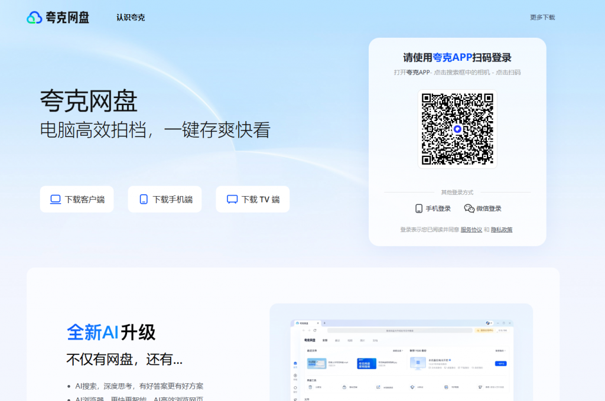Open the 认识夸克 menu item
Viewport: 605px width, 401px height.
click(x=131, y=18)
